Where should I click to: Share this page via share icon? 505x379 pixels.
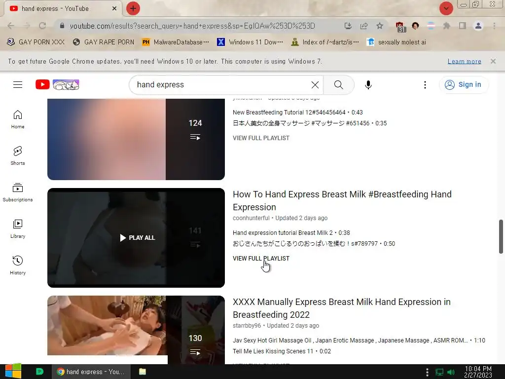tap(364, 26)
